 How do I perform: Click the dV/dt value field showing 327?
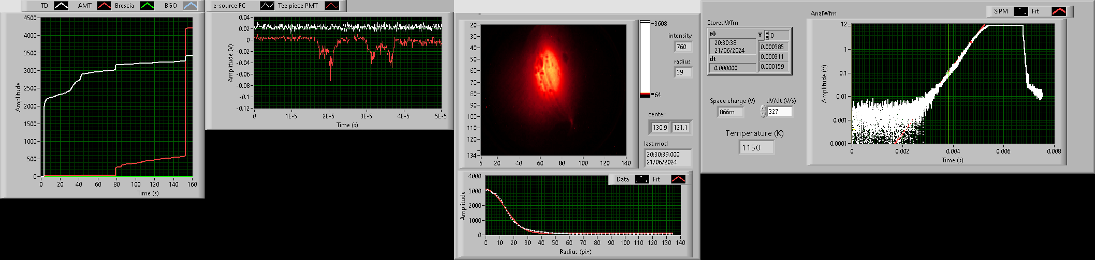[779, 112]
